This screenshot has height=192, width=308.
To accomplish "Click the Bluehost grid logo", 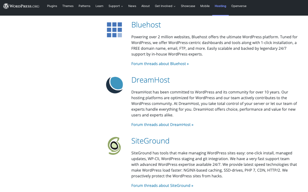I will [114, 30].
